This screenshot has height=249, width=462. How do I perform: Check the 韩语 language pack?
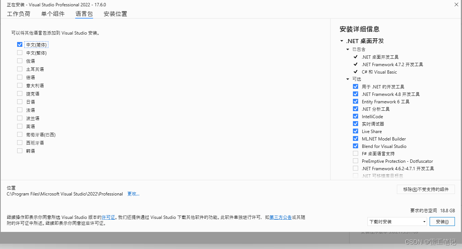(x=20, y=151)
